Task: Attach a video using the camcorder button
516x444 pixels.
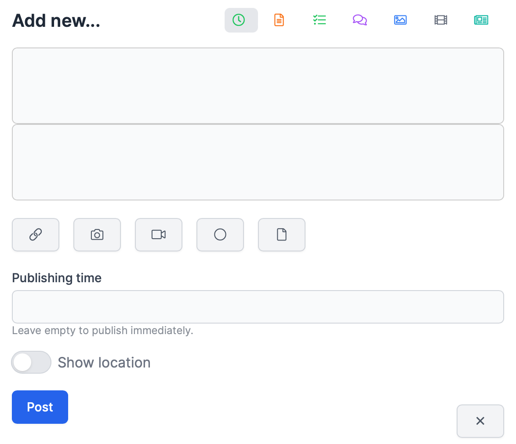Action: coord(159,235)
